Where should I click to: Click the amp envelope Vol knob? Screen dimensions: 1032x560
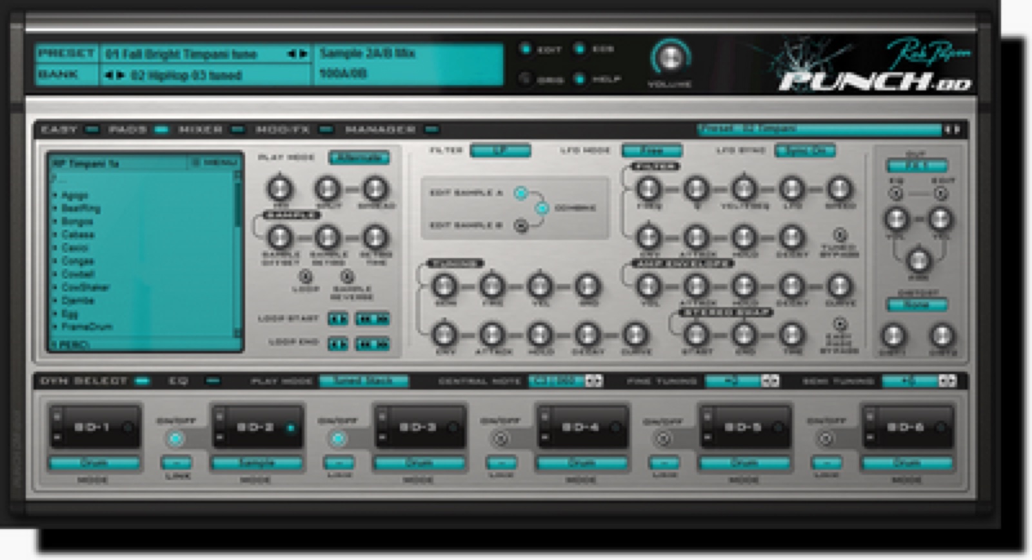[x=648, y=285]
